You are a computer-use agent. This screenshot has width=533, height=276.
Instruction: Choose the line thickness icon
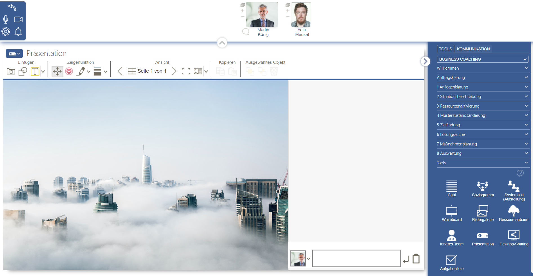coord(97,71)
